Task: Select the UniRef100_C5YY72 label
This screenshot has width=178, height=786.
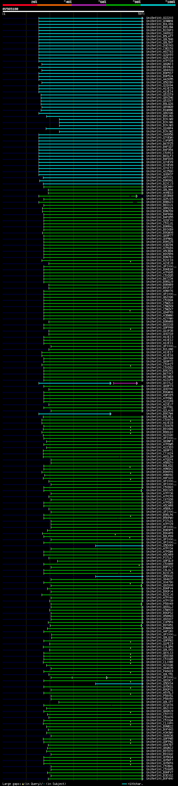Action: tap(160, 715)
